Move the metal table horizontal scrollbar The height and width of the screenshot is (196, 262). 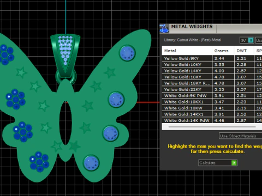coord(212,127)
